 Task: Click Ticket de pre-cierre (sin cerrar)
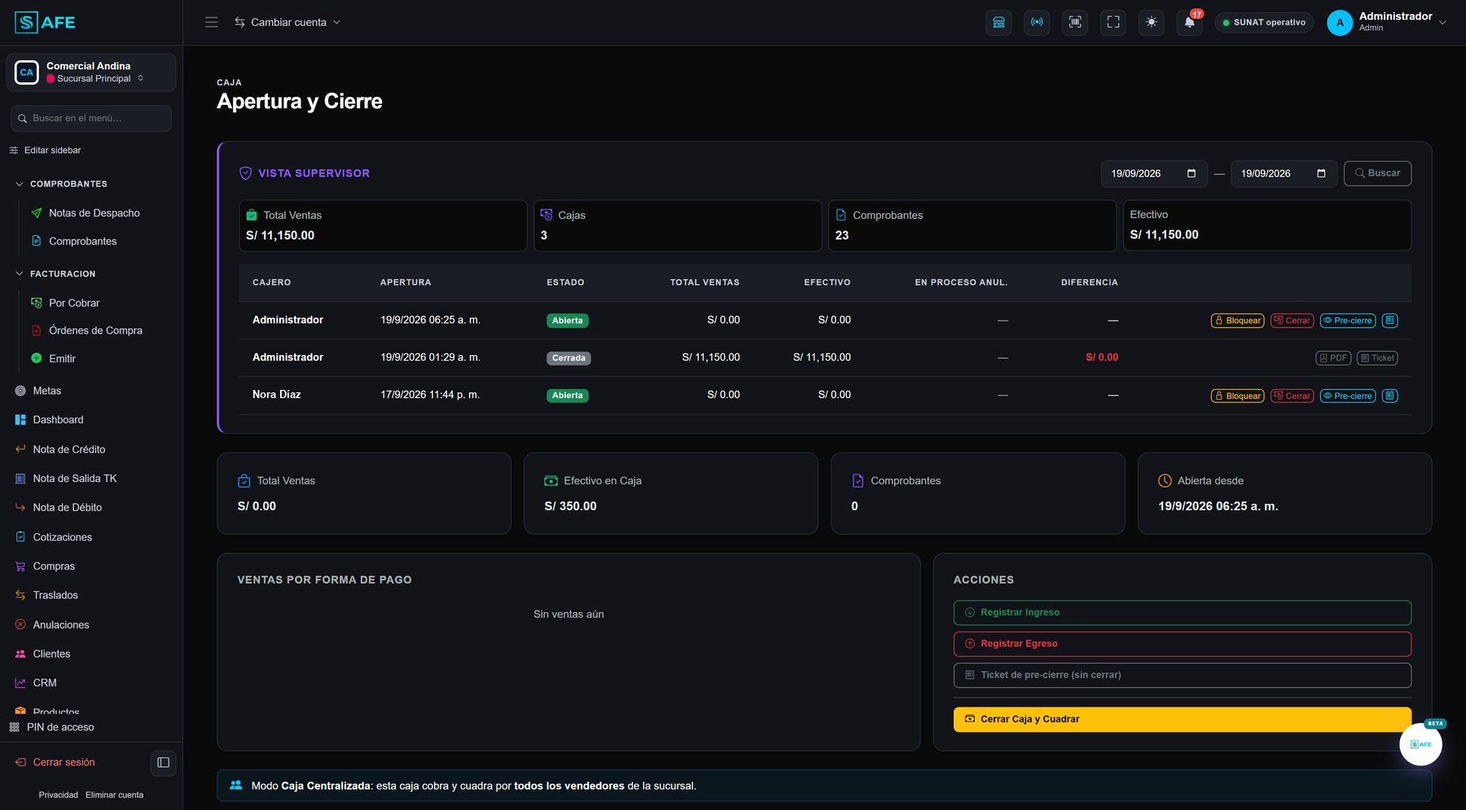click(1182, 675)
